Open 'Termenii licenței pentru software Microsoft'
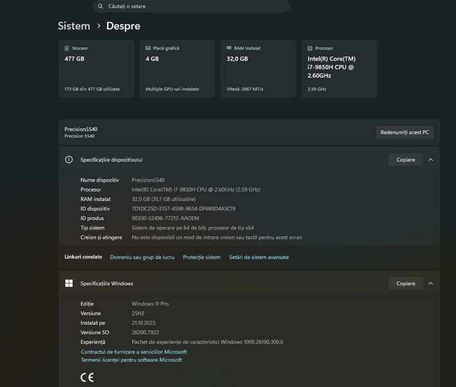 pos(132,360)
